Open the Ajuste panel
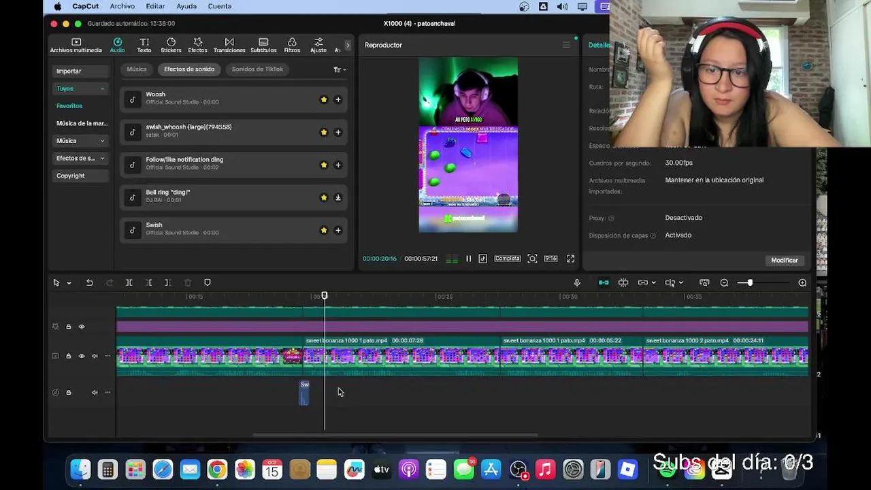871x490 pixels. (x=318, y=46)
